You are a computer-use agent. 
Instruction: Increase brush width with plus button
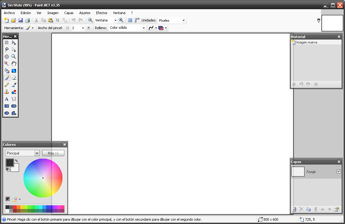pos(88,28)
